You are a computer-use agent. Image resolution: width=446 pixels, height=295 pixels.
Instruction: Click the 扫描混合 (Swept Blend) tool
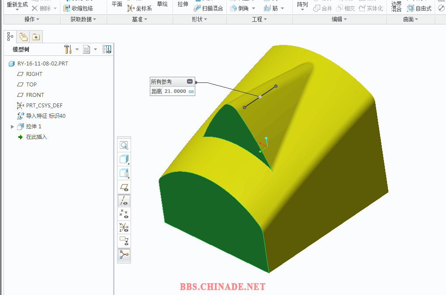[x=208, y=8]
